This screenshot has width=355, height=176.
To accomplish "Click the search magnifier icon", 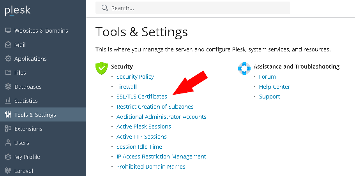I will point(104,8).
